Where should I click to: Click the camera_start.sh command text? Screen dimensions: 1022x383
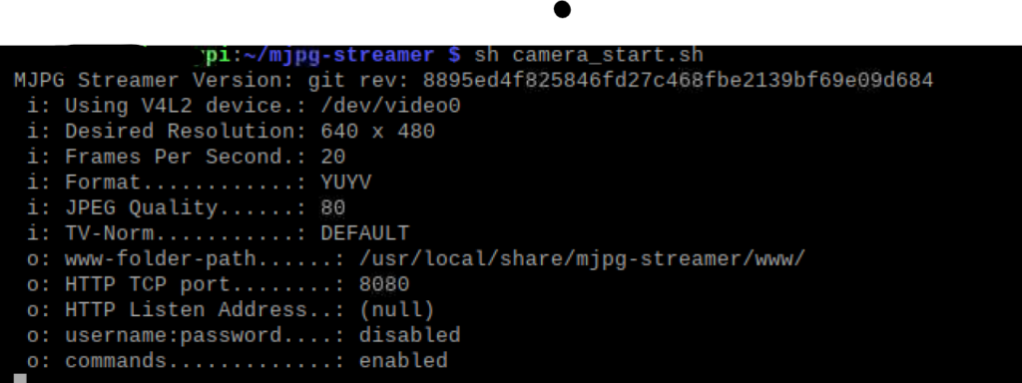pyautogui.click(x=589, y=55)
